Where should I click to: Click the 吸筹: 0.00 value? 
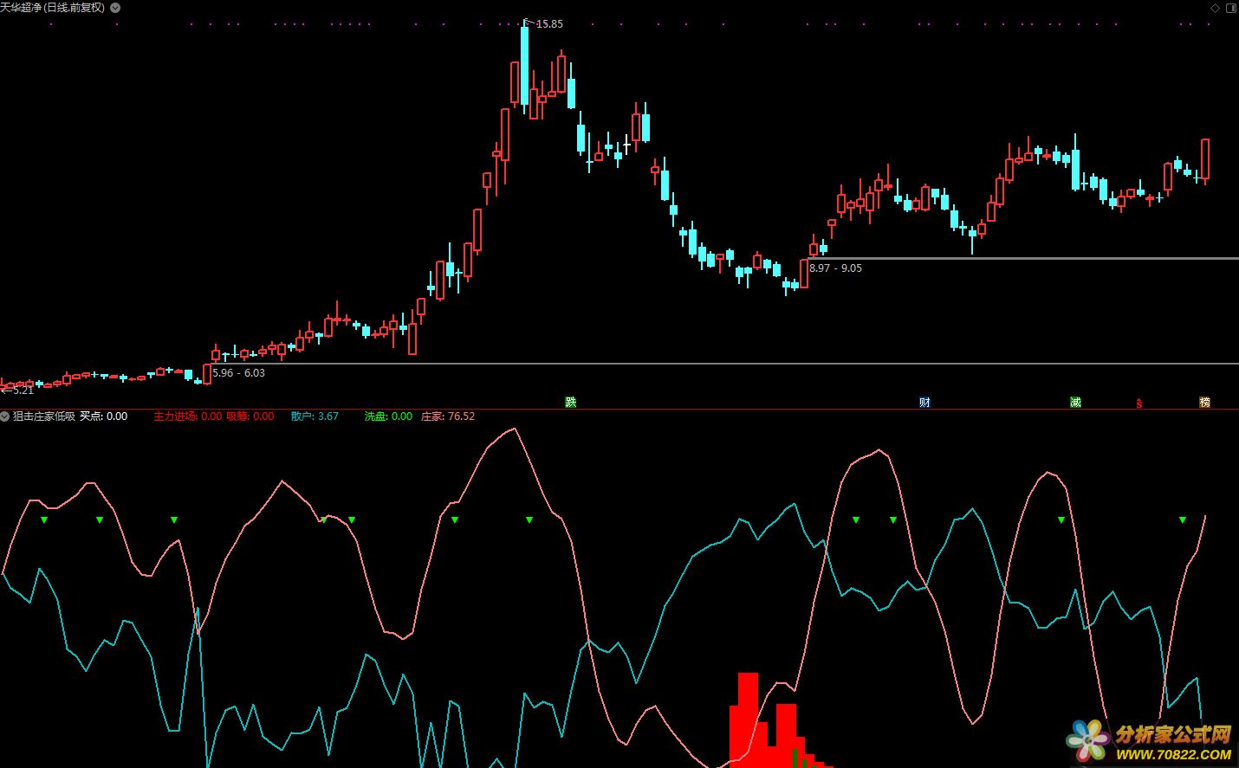[250, 416]
